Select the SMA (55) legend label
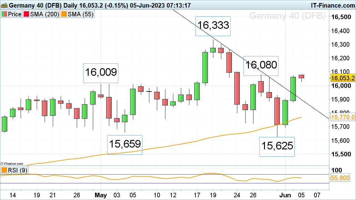 pos(81,14)
